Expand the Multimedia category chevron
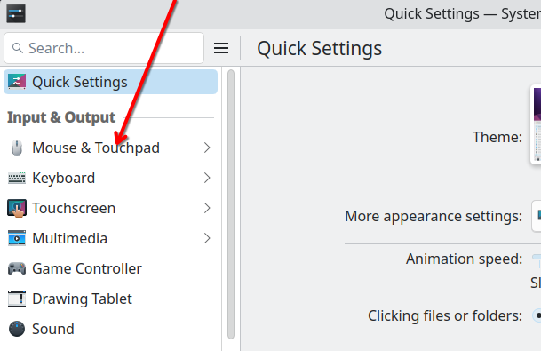Viewport: 541px width, 351px height. pyautogui.click(x=207, y=238)
